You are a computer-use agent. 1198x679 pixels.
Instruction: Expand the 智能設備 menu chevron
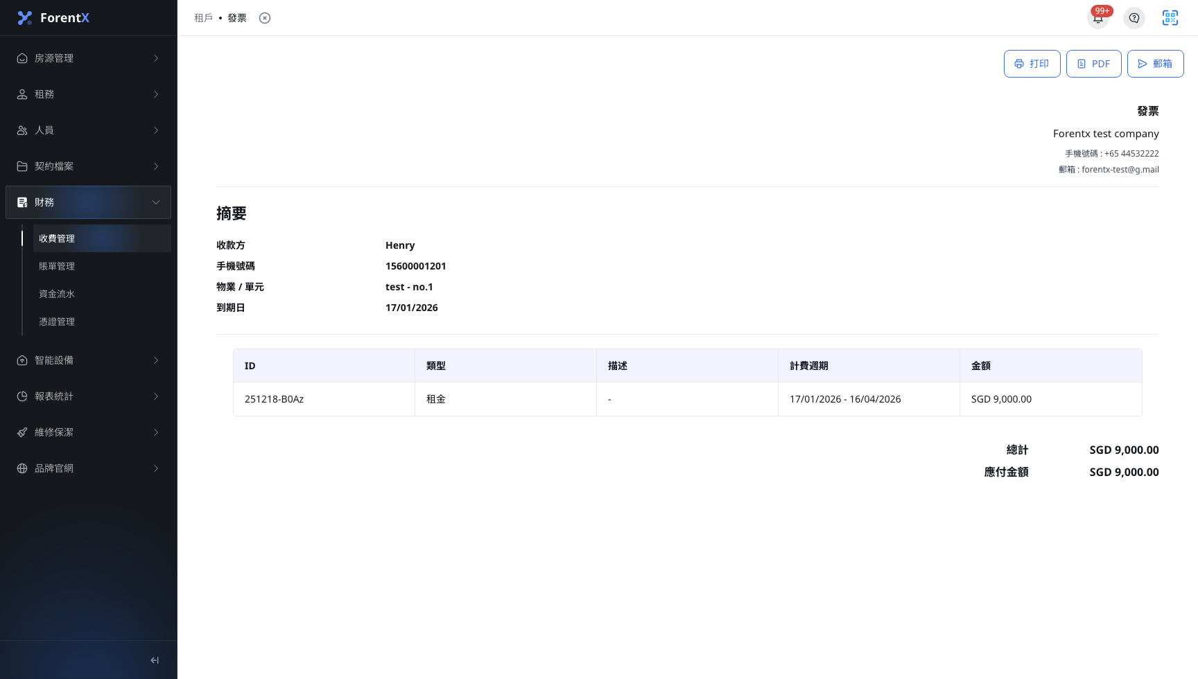coord(156,360)
